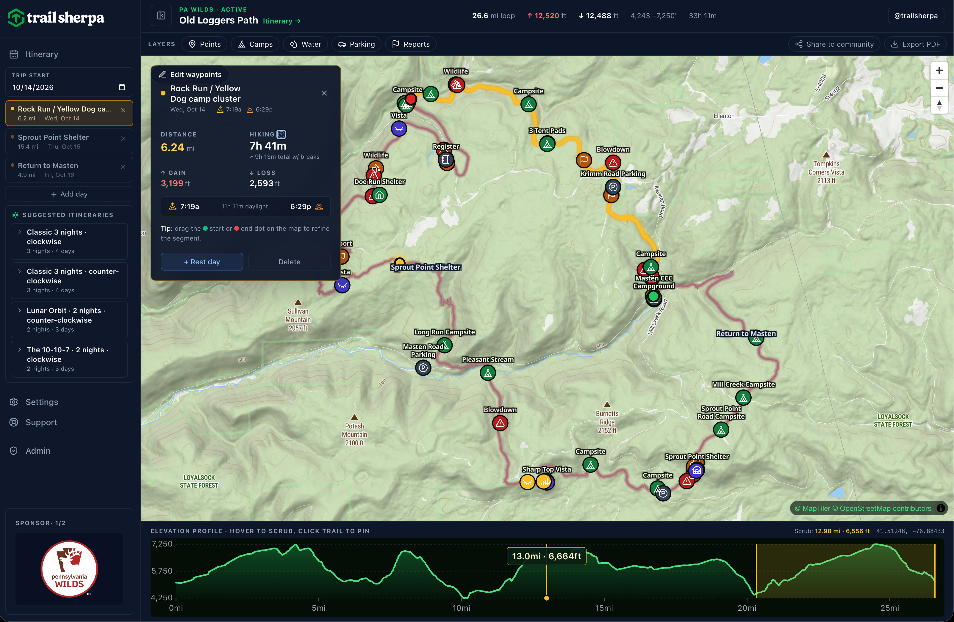This screenshot has height=622, width=954.
Task: Click the elevation profile scrub marker
Action: (x=546, y=599)
